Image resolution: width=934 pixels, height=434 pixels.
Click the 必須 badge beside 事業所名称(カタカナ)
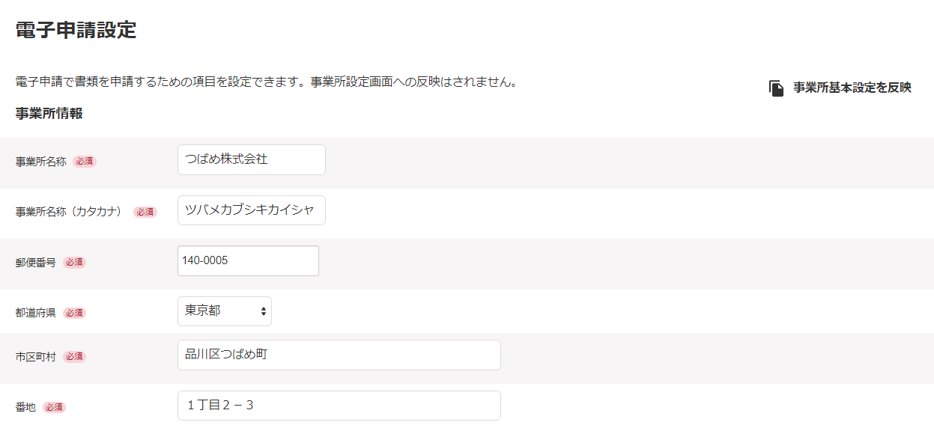click(x=145, y=212)
